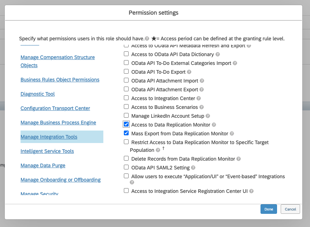Enable the OData API SAML2 Setting checkbox
The height and width of the screenshot is (227, 310).
[126, 168]
